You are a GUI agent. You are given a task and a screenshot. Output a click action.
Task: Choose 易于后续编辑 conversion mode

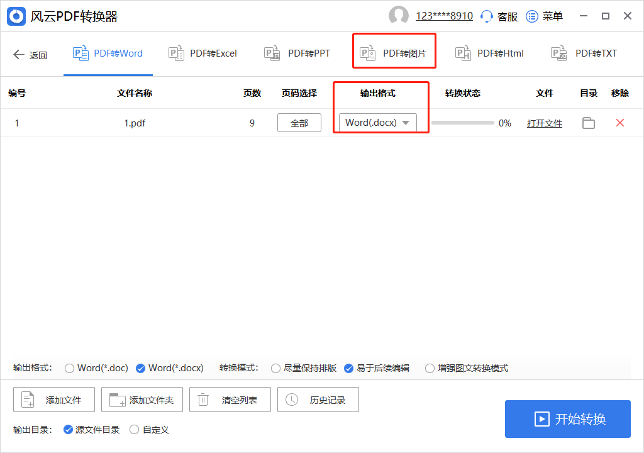pos(348,368)
